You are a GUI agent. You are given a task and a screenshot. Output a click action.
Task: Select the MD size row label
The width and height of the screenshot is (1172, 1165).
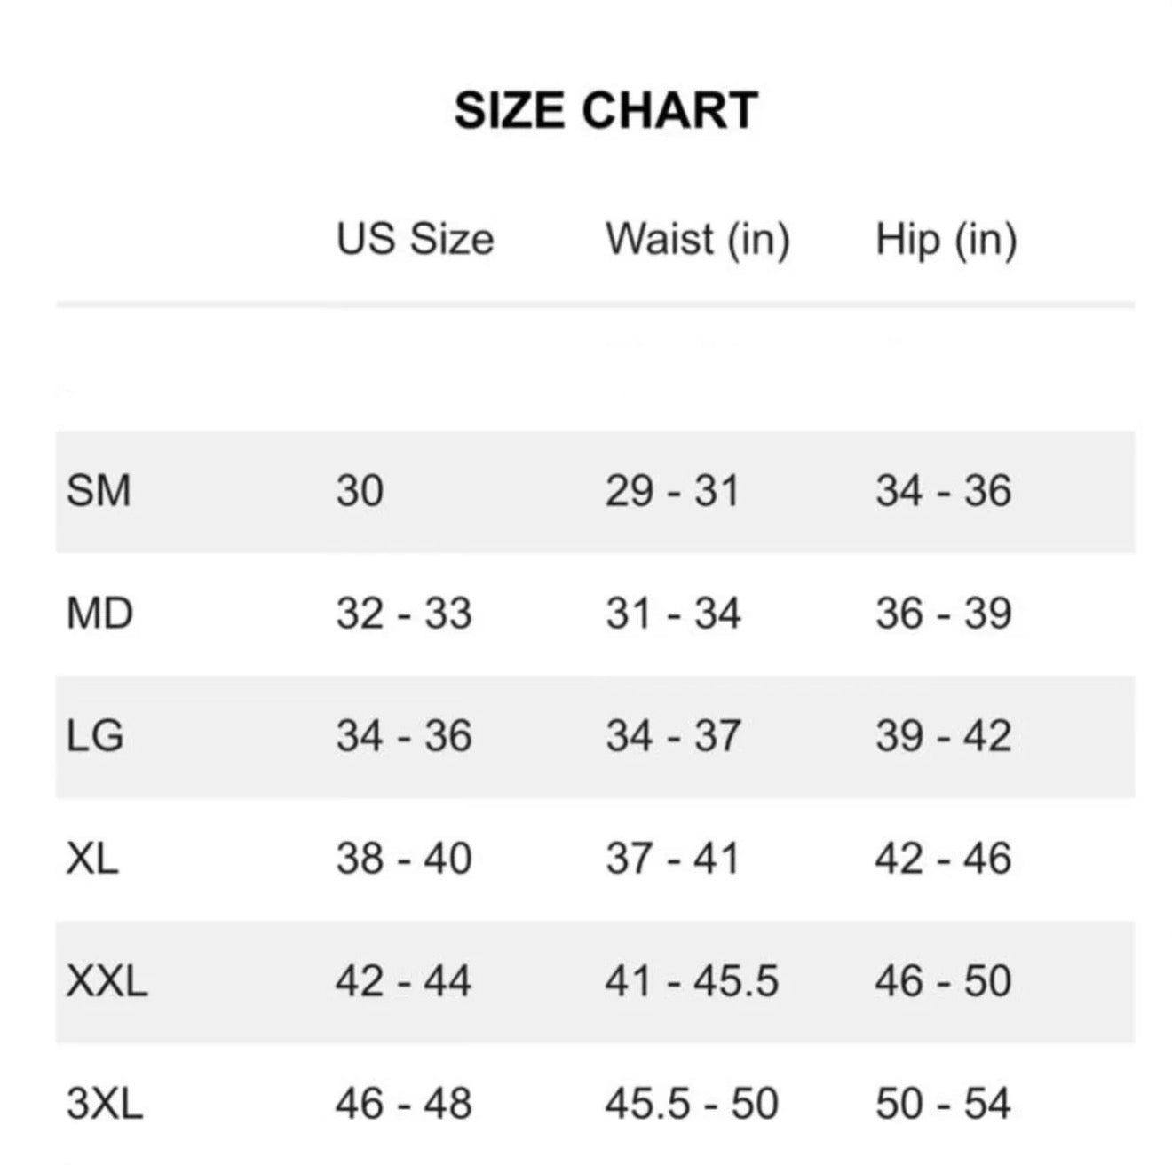click(99, 614)
